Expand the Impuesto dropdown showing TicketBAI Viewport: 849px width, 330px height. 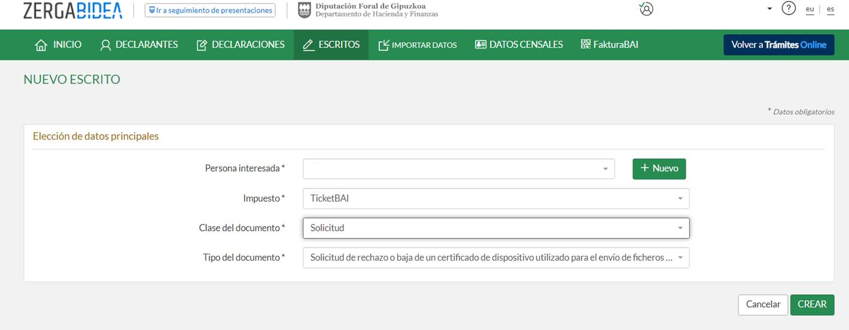(x=495, y=198)
